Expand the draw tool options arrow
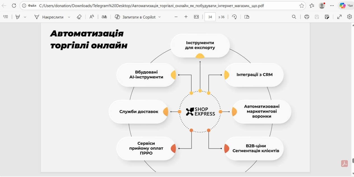 pyautogui.click(x=69, y=17)
